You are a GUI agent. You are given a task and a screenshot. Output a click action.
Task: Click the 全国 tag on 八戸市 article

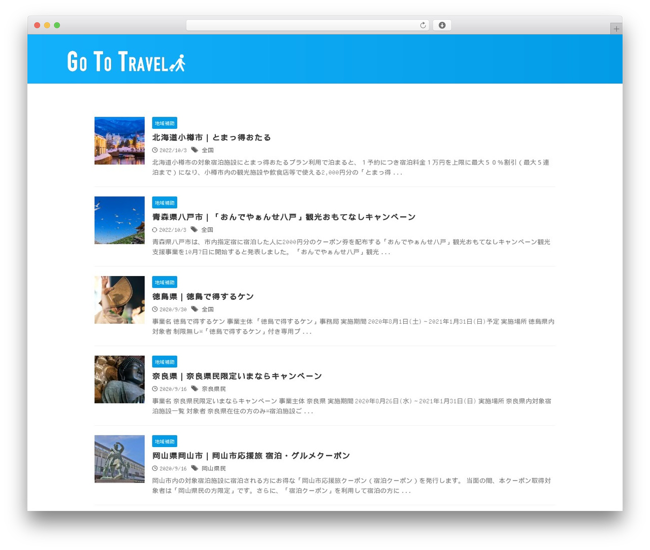(x=207, y=230)
